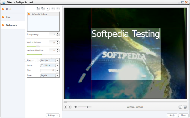Open the Font dropdown showing Tahoma
This screenshot has width=190, height=118.
click(x=50, y=60)
